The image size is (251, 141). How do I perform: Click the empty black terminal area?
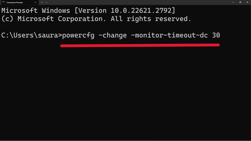coord(125,95)
